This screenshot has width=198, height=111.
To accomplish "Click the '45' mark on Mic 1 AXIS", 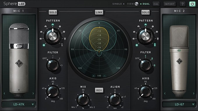I will (43, 88).
